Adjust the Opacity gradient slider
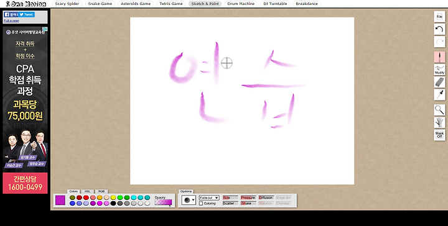This screenshot has width=448, height=226. pyautogui.click(x=163, y=202)
